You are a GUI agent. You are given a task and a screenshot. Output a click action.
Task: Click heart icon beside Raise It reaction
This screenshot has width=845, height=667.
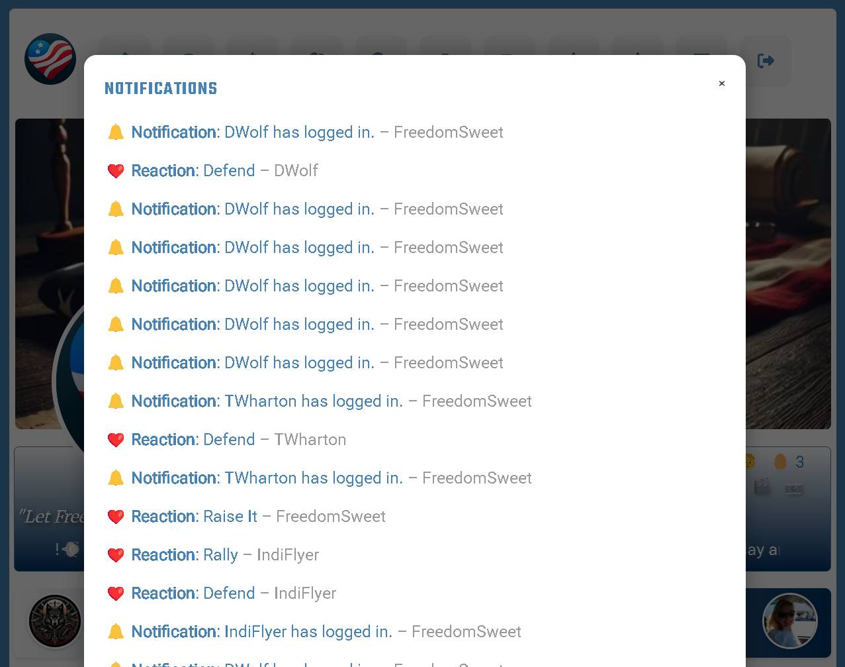pos(116,517)
